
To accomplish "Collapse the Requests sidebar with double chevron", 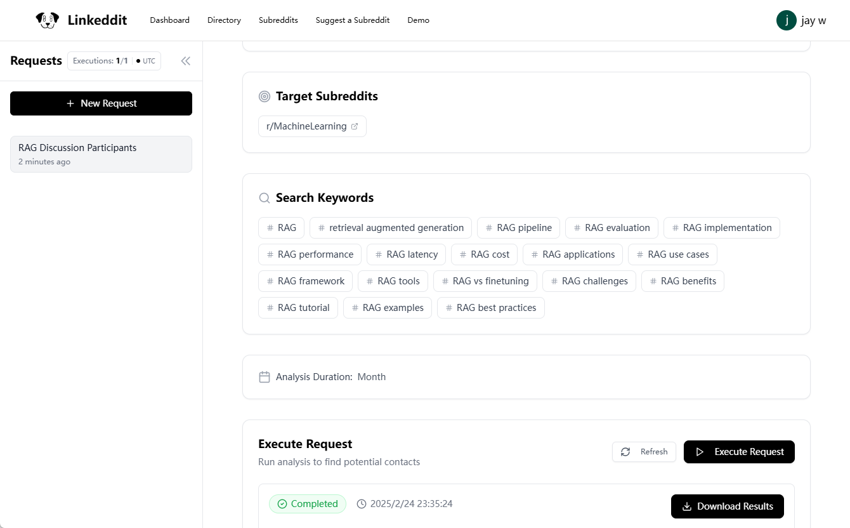I will click(x=185, y=61).
